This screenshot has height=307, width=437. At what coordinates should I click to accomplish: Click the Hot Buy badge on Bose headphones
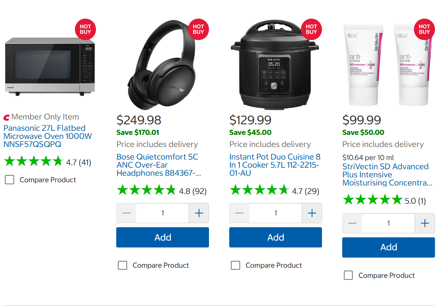click(x=198, y=30)
